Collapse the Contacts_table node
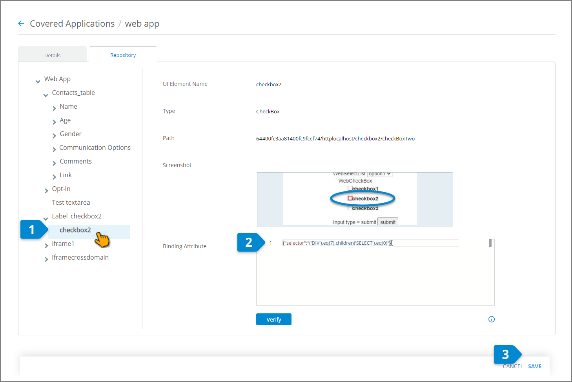This screenshot has height=382, width=572. point(46,95)
